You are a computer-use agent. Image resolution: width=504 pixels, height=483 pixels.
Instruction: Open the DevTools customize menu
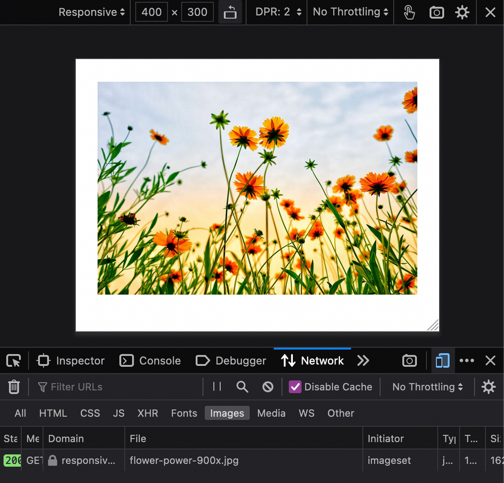pyautogui.click(x=466, y=360)
